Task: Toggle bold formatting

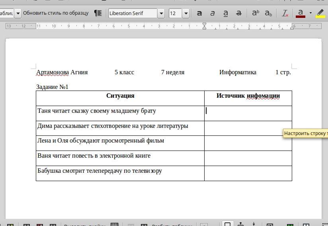Action: [x=199, y=14]
